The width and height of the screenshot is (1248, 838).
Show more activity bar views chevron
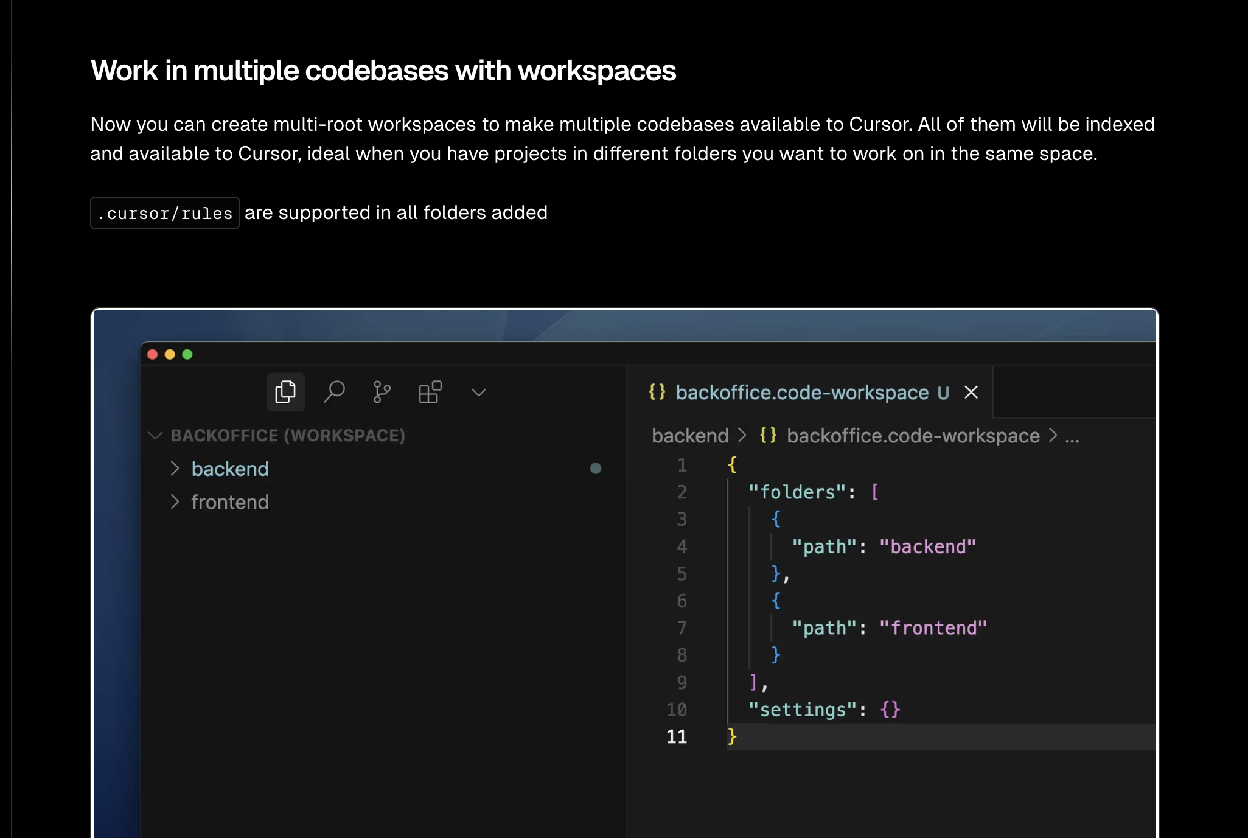point(479,393)
